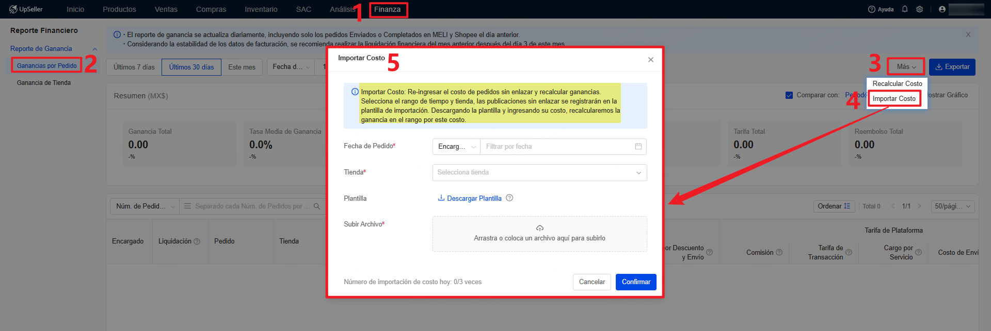Select the Este mes tab
This screenshot has height=331, width=991.
coord(242,67)
